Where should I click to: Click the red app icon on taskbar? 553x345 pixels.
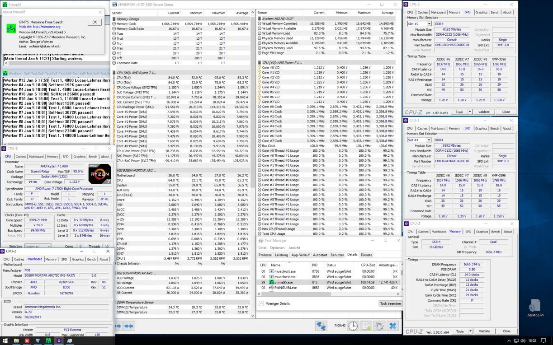27,340
